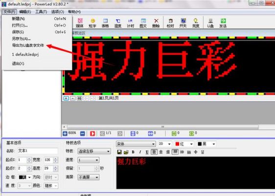
Task: Open 亮度 brightness lightbulb icon
Action: click(196, 23)
